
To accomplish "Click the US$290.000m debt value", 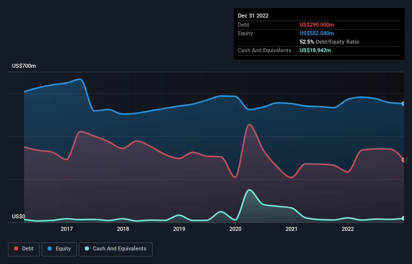I will click(x=317, y=25).
